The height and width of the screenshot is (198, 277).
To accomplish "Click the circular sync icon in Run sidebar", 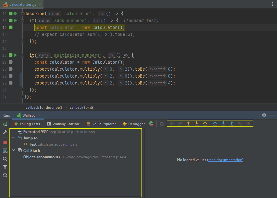I will pos(5,175).
